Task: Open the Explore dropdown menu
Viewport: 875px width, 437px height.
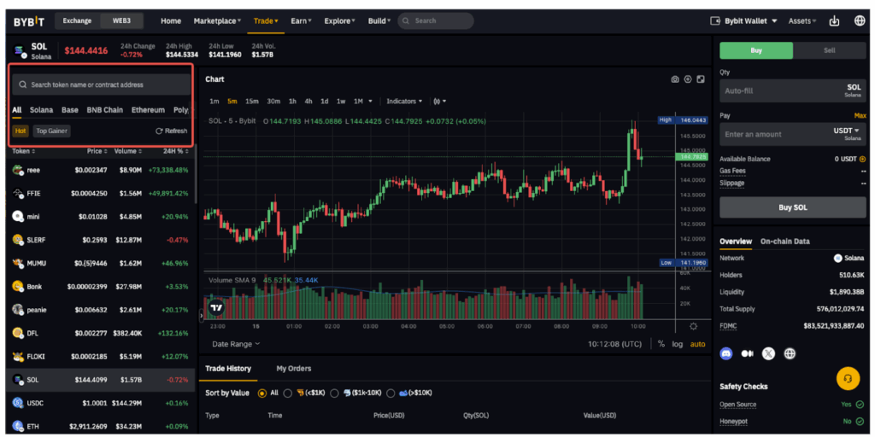Action: [x=339, y=20]
